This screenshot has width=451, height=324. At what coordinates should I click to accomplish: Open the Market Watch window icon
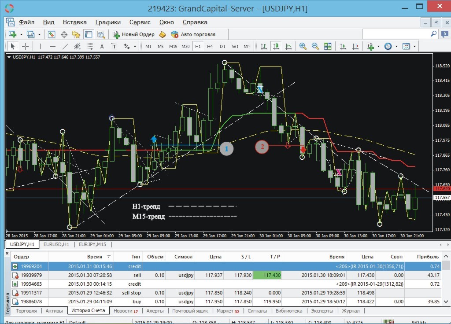click(52, 34)
